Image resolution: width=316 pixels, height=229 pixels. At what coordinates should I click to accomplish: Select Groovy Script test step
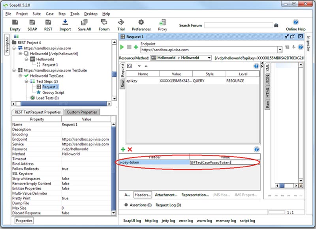click(53, 92)
